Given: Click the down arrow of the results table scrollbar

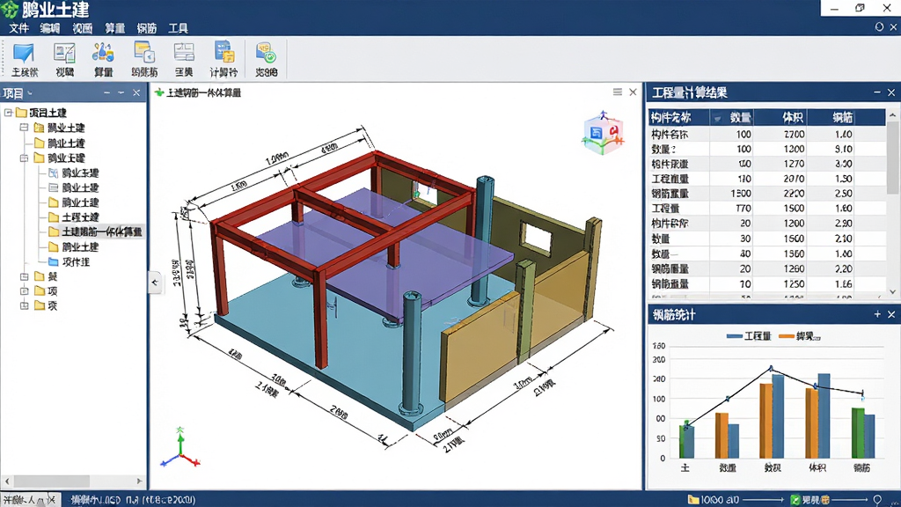Looking at the screenshot, I should click(x=892, y=291).
